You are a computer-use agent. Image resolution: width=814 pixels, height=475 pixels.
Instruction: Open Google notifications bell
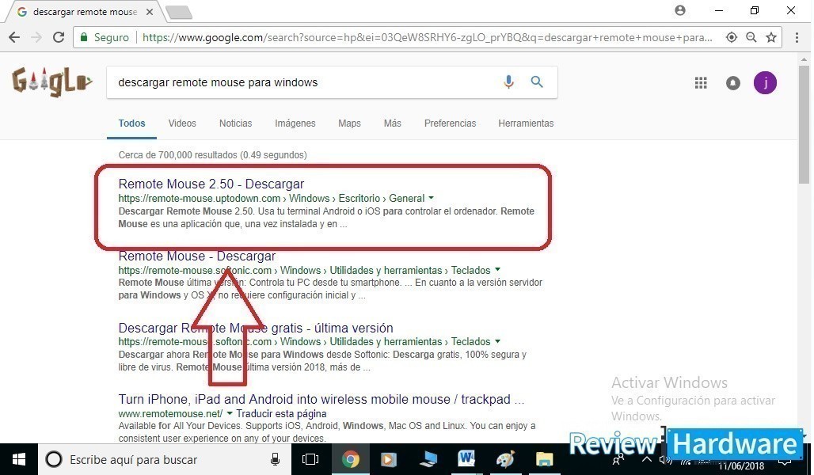(733, 83)
